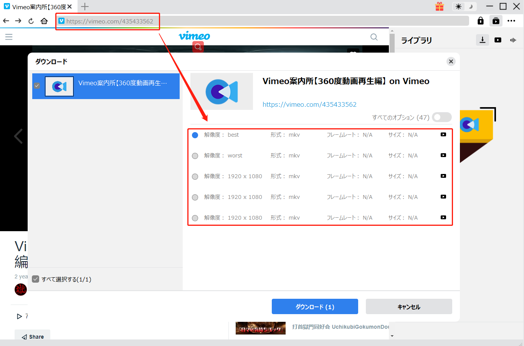Click the Vimeo logo
The image size is (524, 346).
click(x=194, y=36)
